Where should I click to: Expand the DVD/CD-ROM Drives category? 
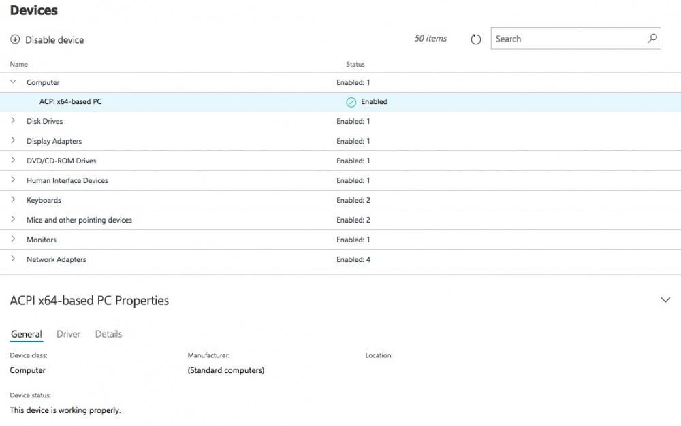point(13,160)
